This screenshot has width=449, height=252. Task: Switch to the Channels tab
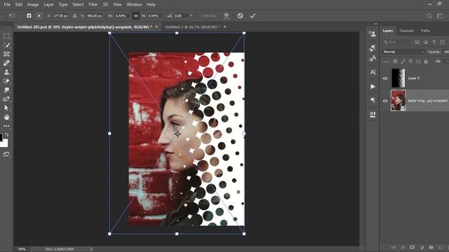(407, 31)
